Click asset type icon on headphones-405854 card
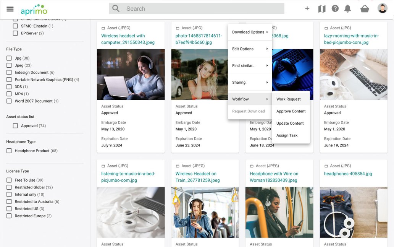The image size is (394, 247). click(326, 166)
